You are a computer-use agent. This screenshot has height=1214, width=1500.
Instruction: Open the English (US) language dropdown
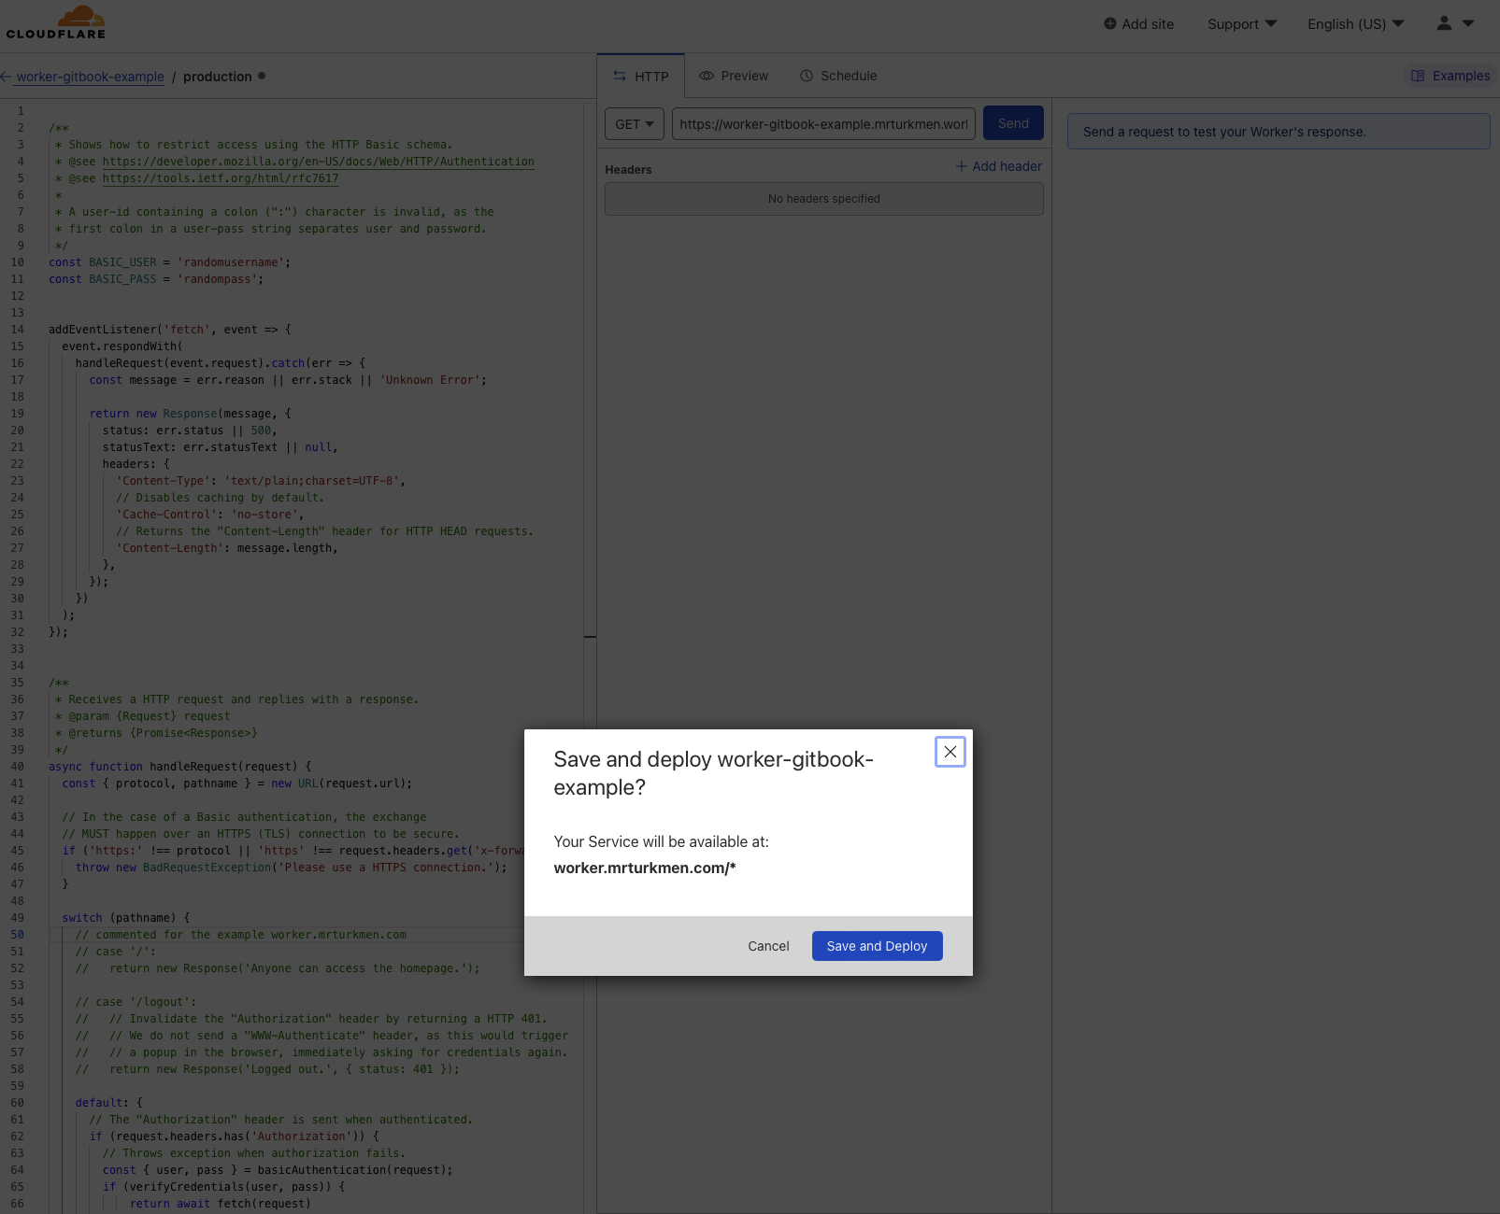click(x=1355, y=23)
